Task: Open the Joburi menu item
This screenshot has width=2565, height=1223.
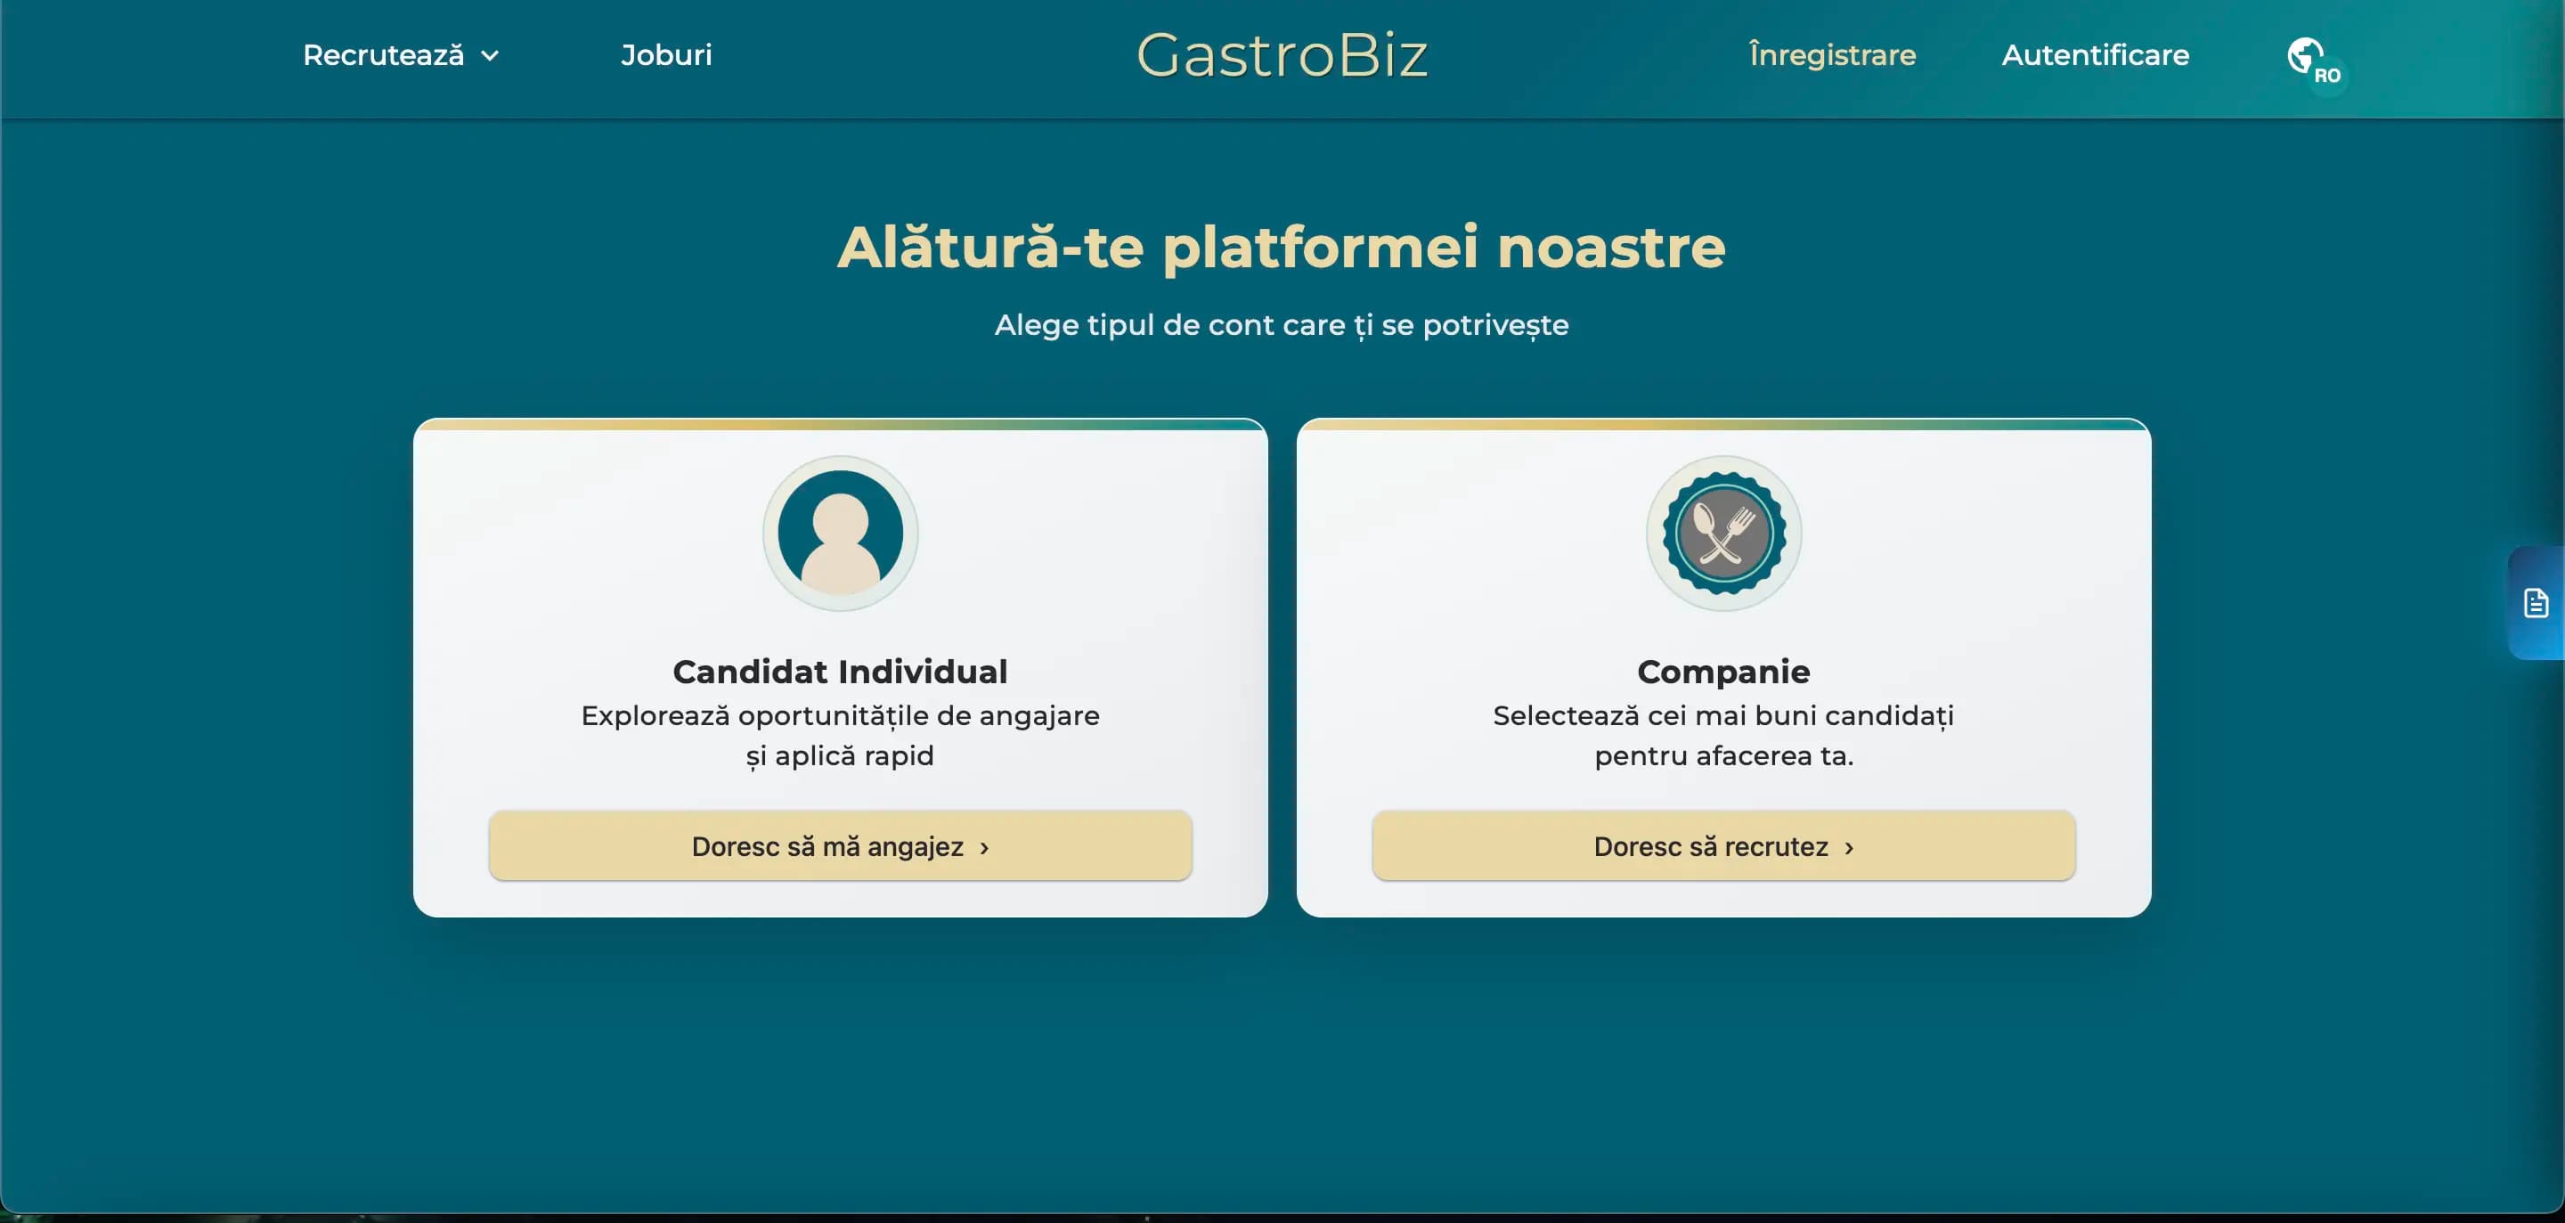Action: [666, 54]
